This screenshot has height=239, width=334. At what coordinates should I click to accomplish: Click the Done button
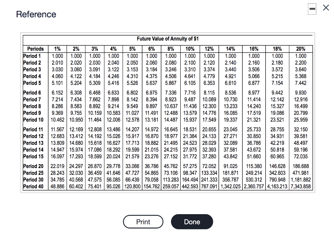coord(192,222)
